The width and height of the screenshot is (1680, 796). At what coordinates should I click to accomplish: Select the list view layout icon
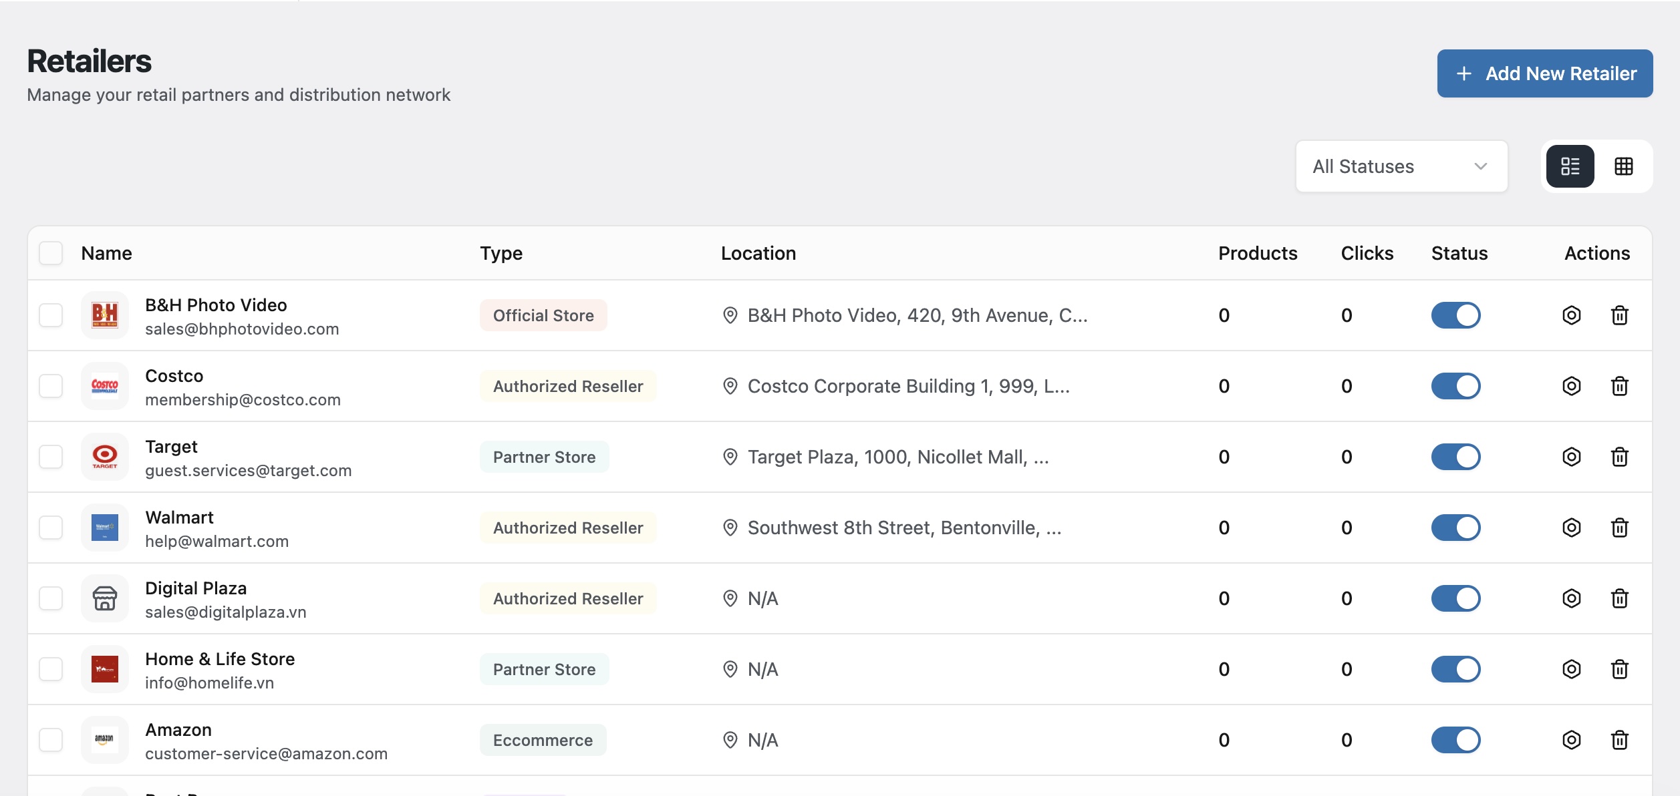(1570, 166)
